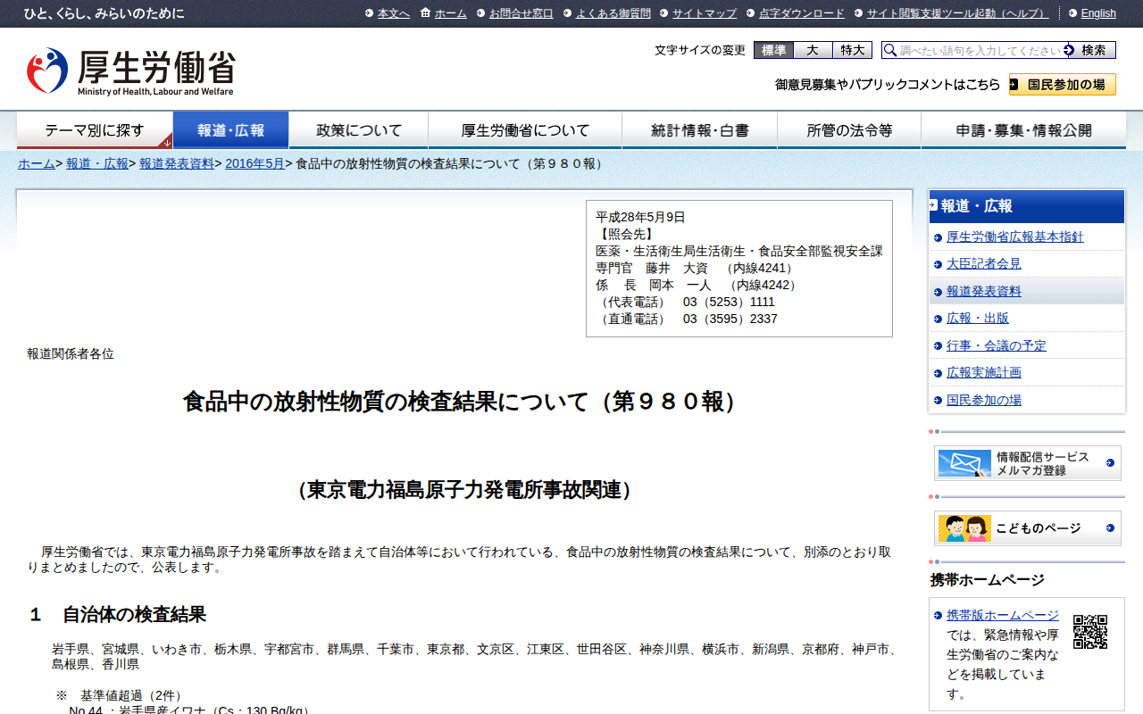Open sidebar 広報・出版 link
This screenshot has height=714, width=1143.
978,318
